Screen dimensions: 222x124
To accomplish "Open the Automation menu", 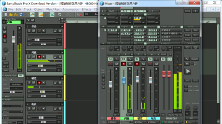I will [x=71, y=10].
